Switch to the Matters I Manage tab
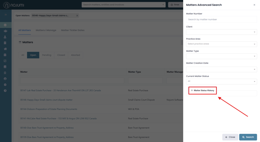Image resolution: width=260 pixels, height=142 pixels. pyautogui.click(x=46, y=30)
